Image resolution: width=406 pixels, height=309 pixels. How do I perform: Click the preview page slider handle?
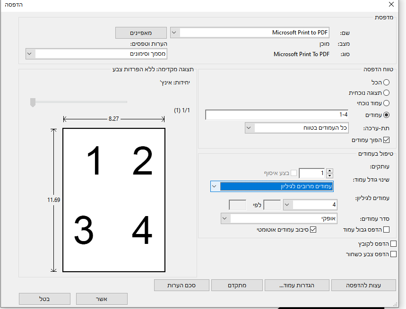pyautogui.click(x=33, y=102)
